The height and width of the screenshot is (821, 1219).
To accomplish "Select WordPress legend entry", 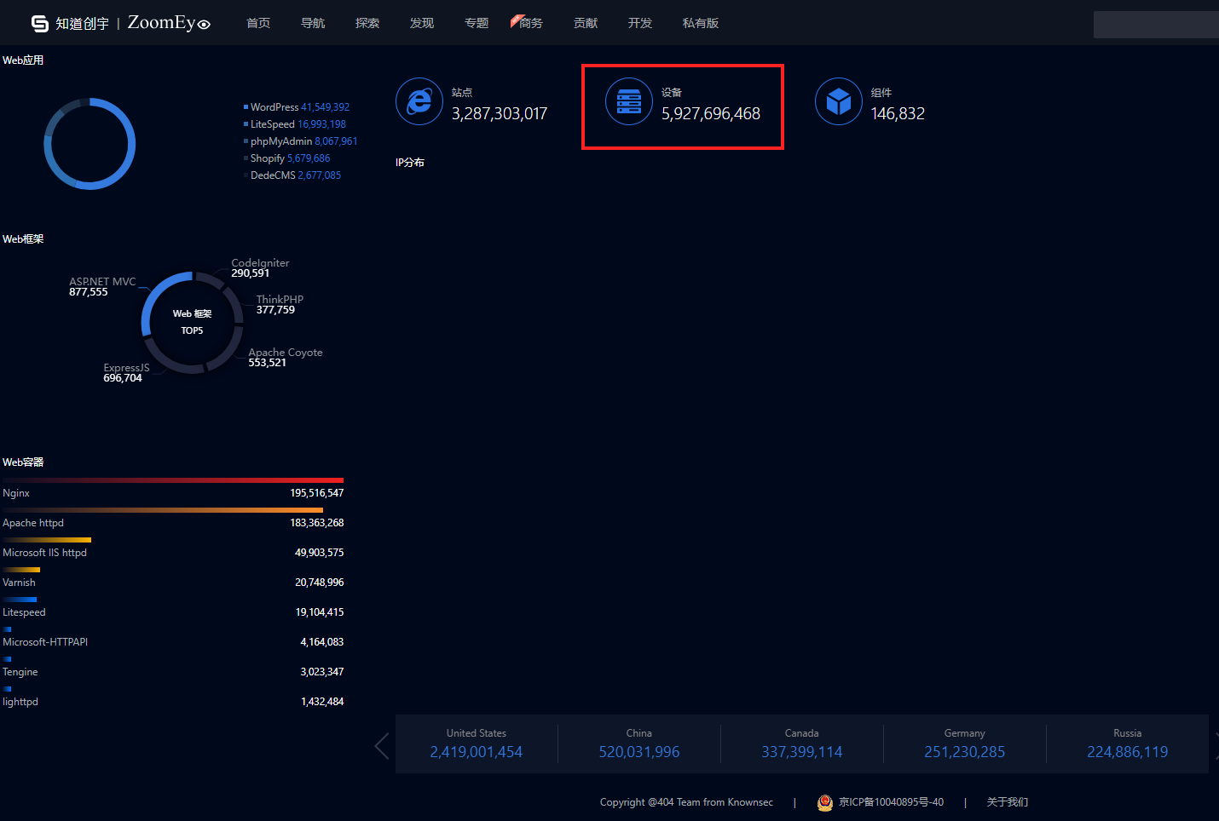I will (297, 107).
